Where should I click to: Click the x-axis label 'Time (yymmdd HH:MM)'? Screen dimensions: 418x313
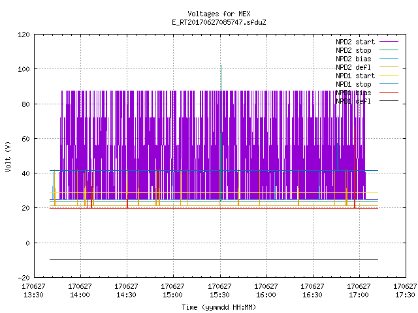coord(219,307)
